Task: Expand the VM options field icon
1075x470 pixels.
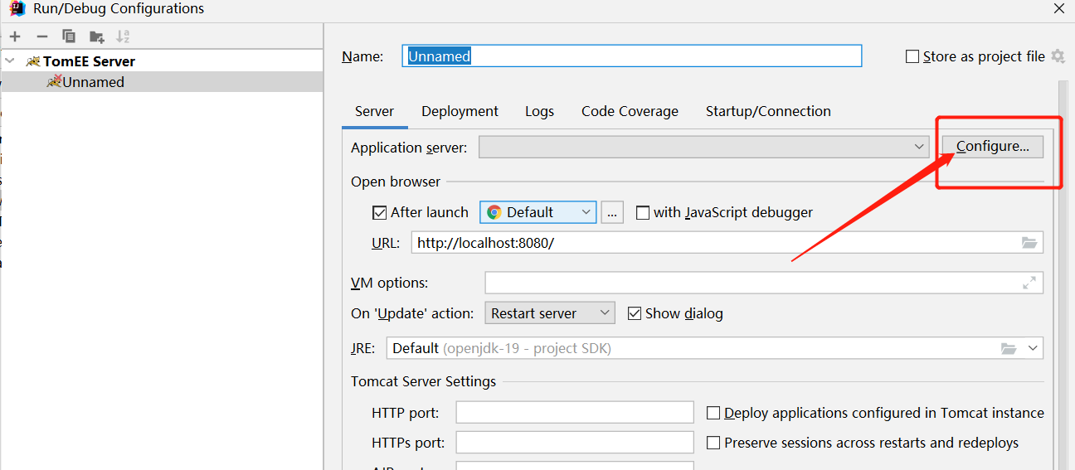Action: click(1029, 283)
